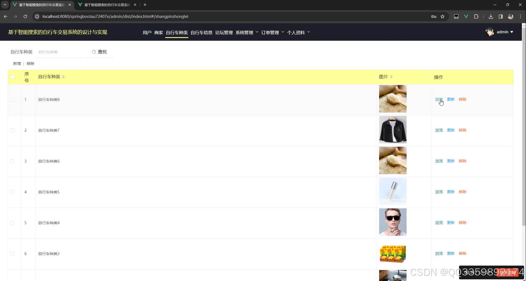
Task: Open the Extensions puzzle icon
Action: coord(476,16)
